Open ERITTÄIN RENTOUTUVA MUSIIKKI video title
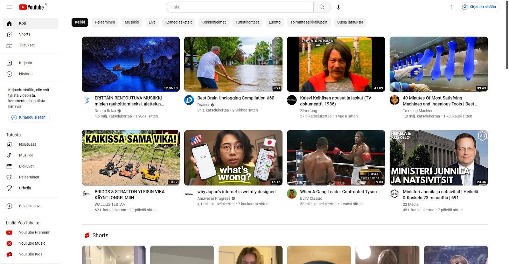 coord(129,101)
